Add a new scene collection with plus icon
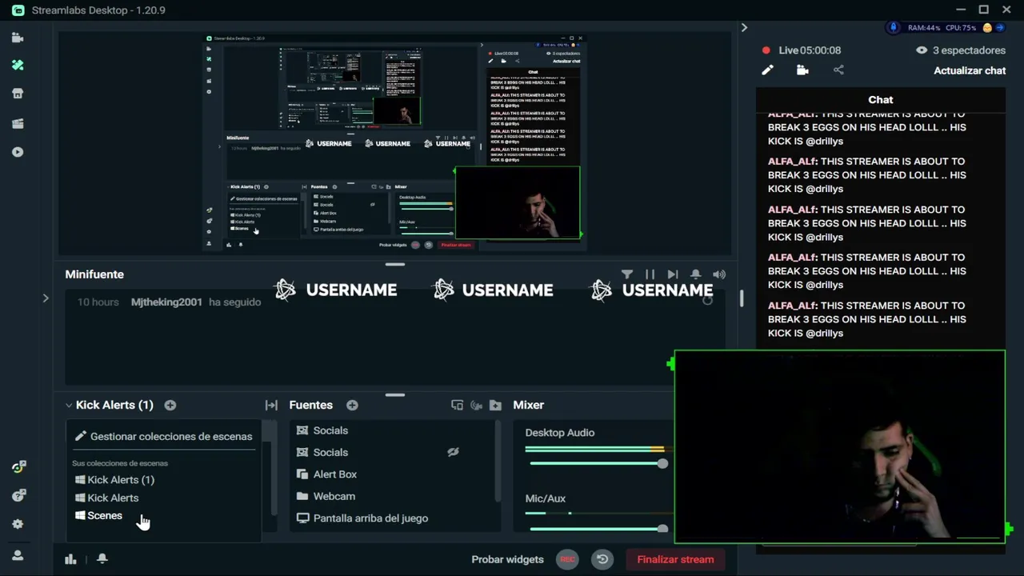This screenshot has width=1024, height=576. (170, 405)
